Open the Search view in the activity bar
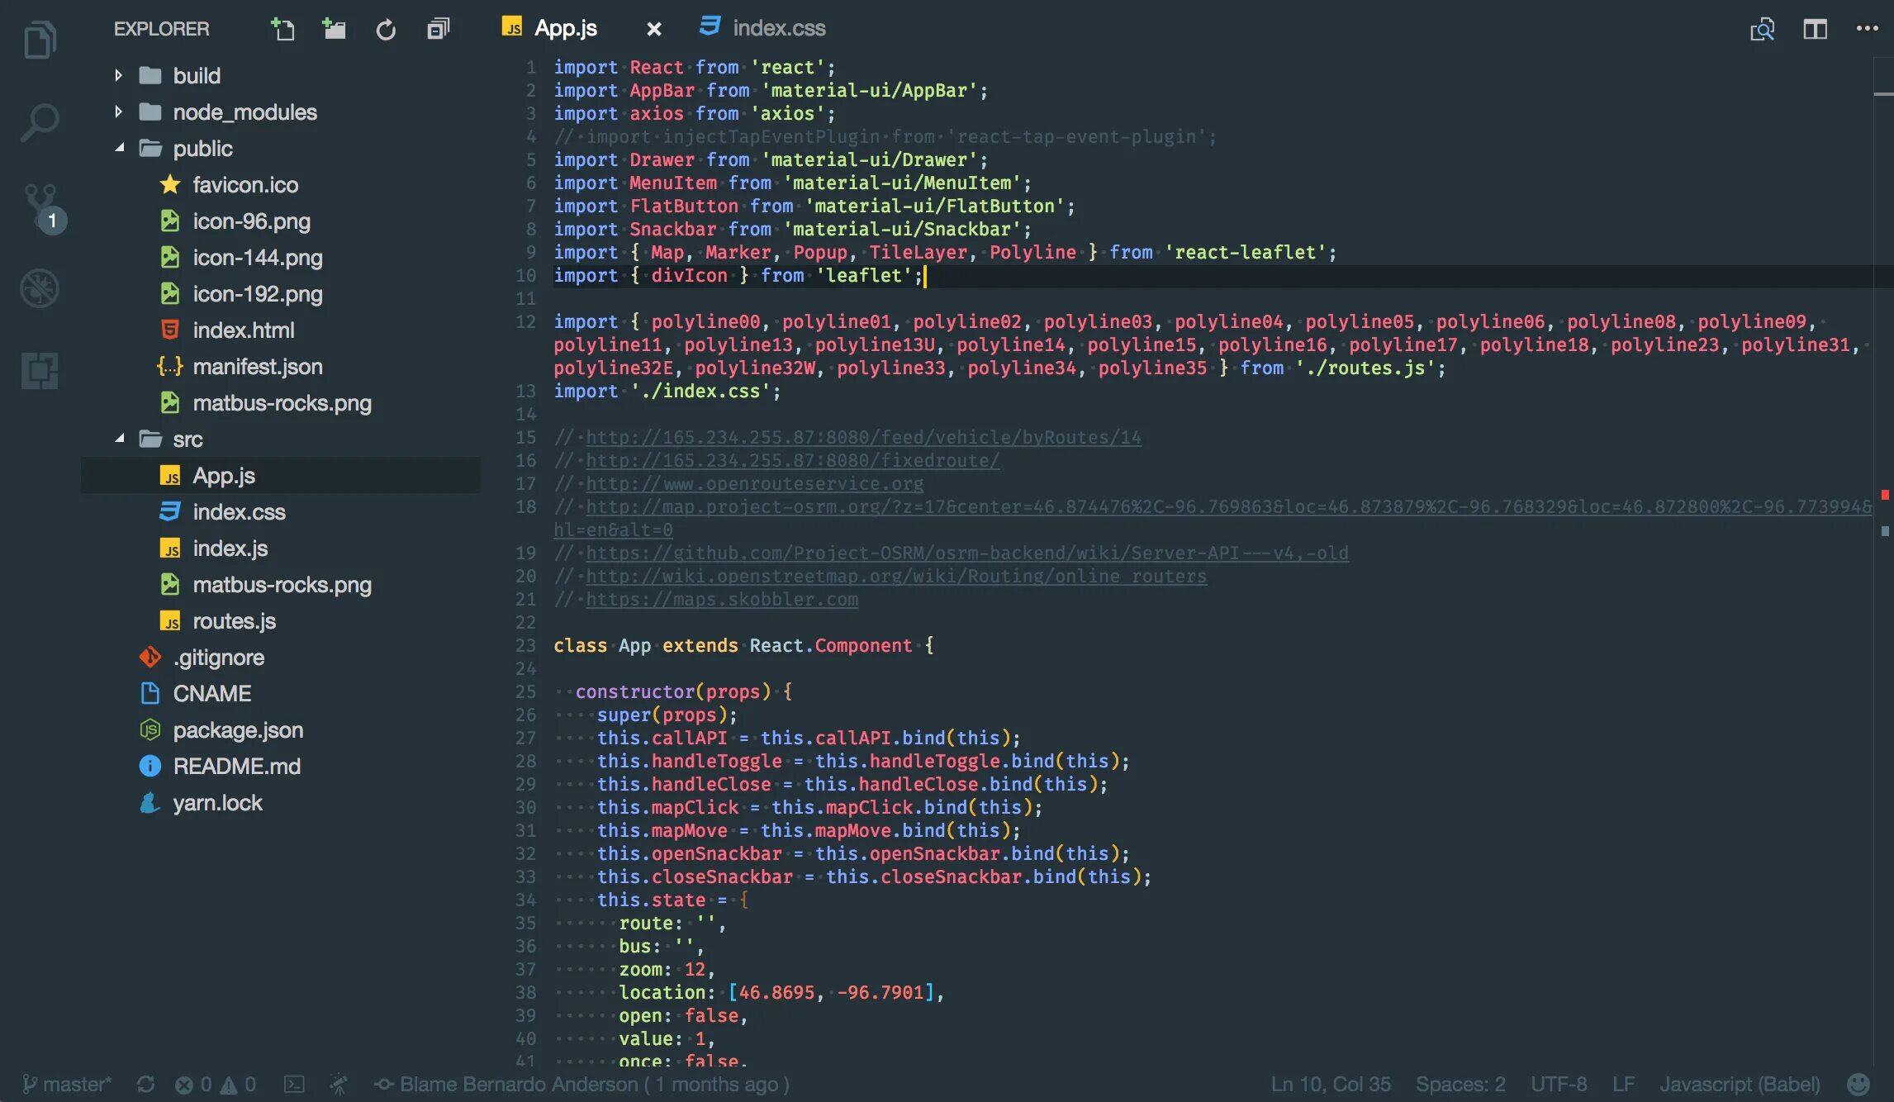Screen dimensions: 1894x1102 (x=39, y=122)
